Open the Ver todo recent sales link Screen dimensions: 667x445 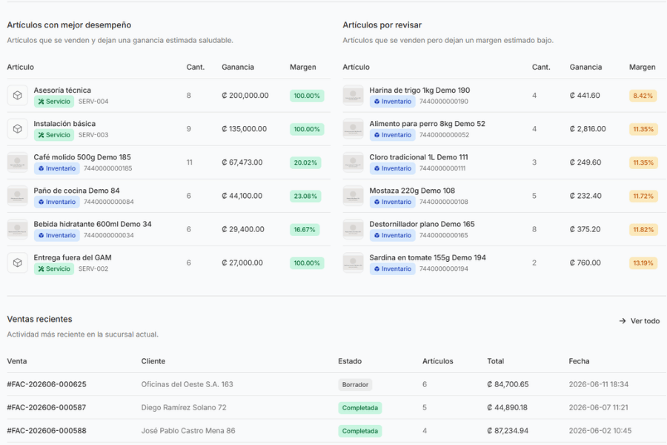coord(640,321)
